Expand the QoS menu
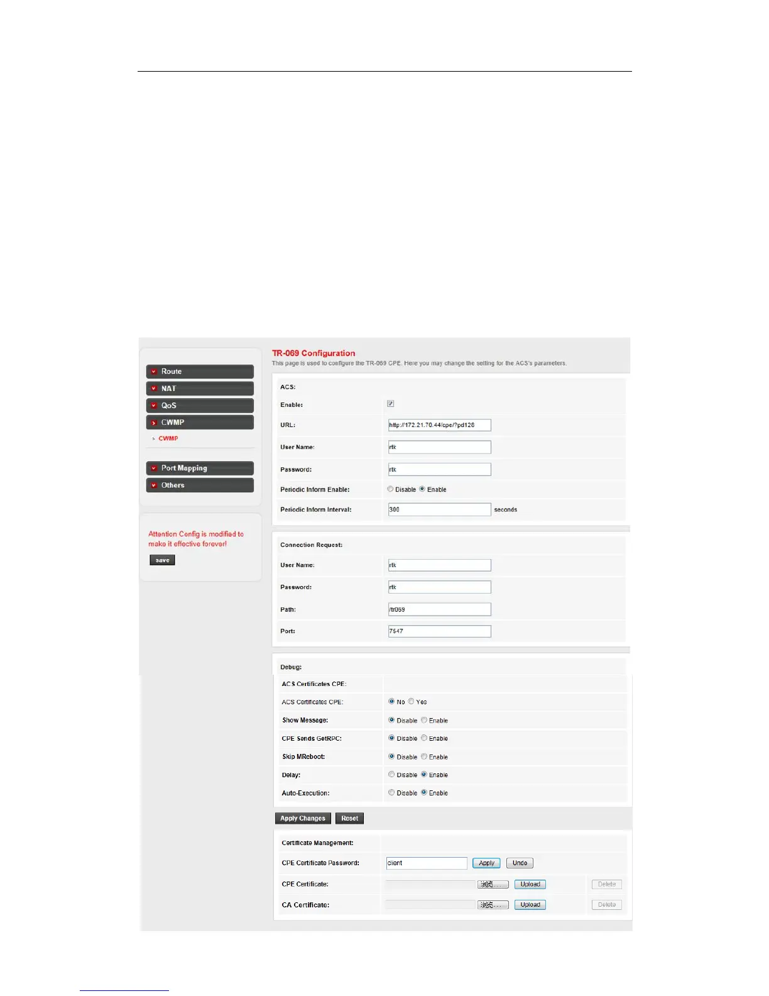Screen dimensions: 769x996 tap(200, 406)
